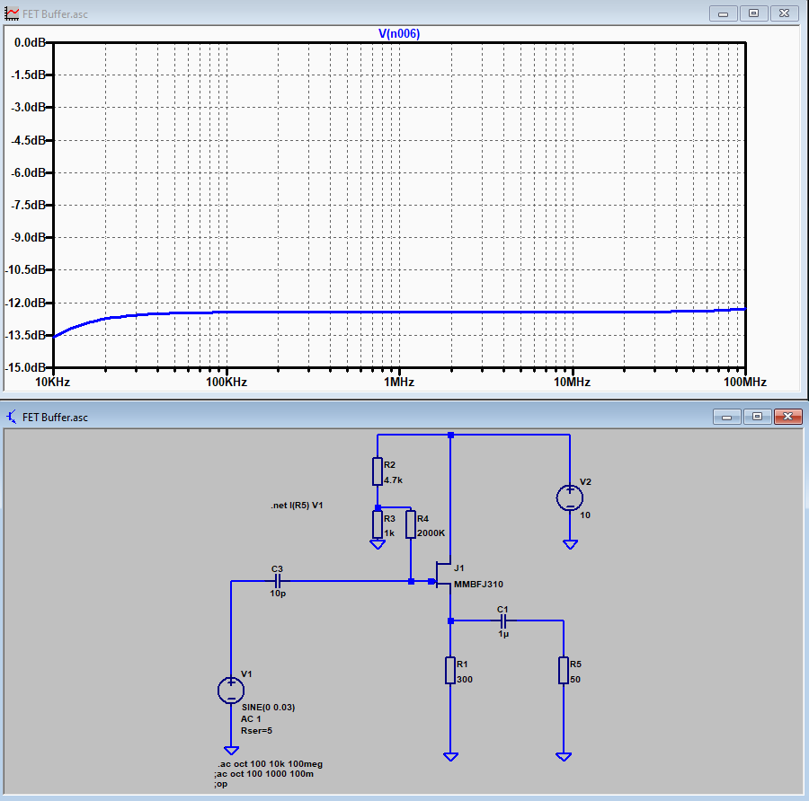Select resistor R4 2000K symbol
Viewport: 809px width, 801px height.
(411, 524)
